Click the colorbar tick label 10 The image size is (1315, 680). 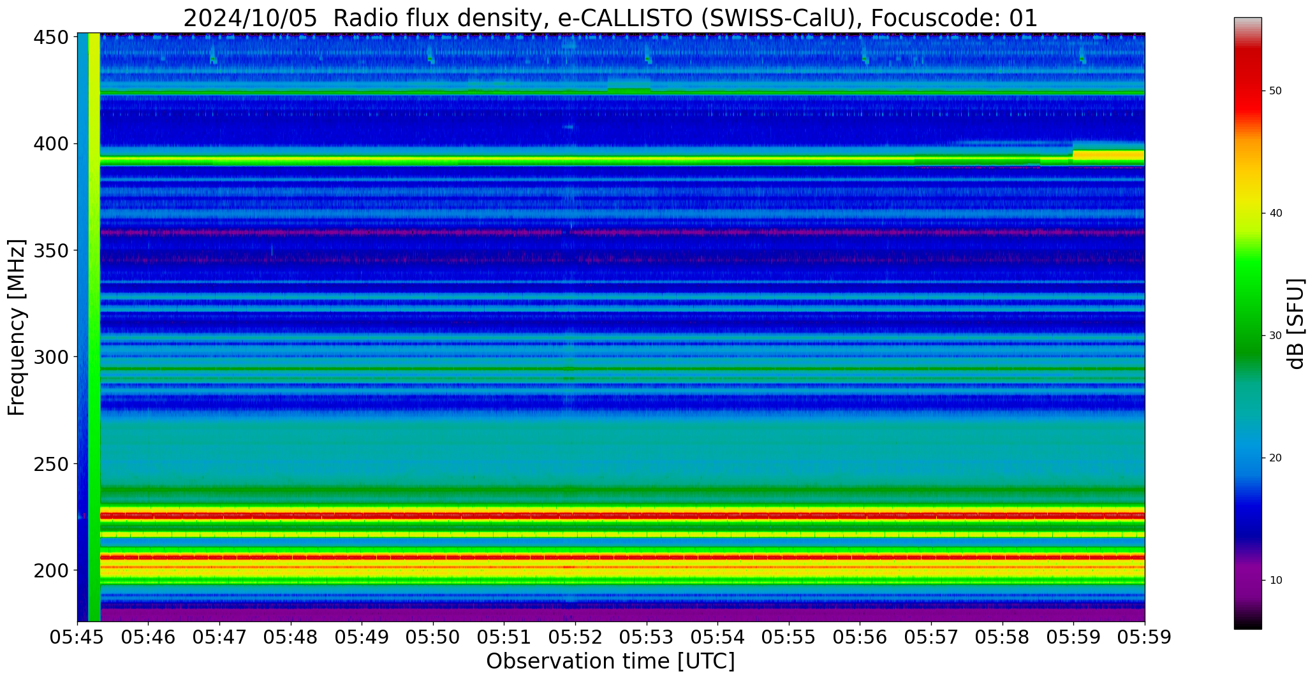pos(1275,580)
